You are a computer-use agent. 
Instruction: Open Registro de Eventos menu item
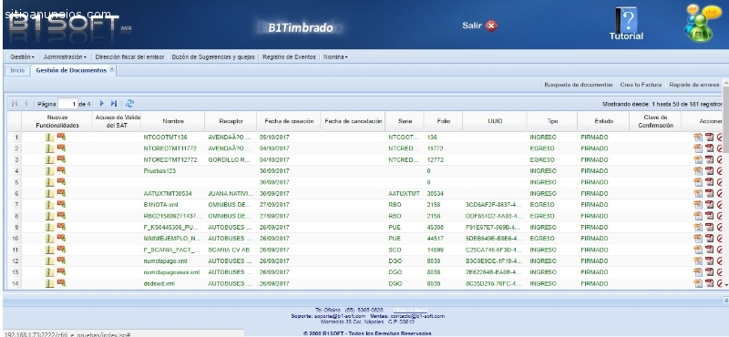coord(289,57)
